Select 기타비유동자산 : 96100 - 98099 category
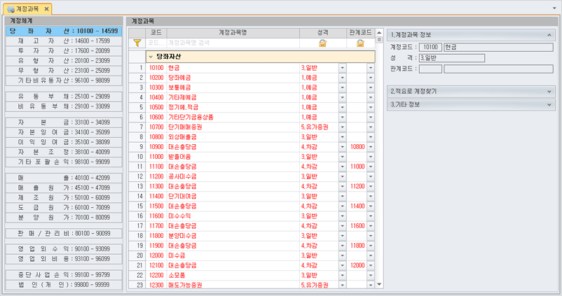This screenshot has width=562, height=296. coord(64,80)
